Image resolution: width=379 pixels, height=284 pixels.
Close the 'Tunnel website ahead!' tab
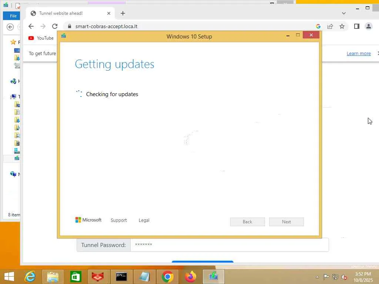tap(109, 13)
